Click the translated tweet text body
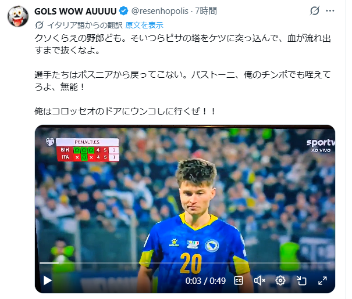The height and width of the screenshot is (299, 352). [x=183, y=74]
